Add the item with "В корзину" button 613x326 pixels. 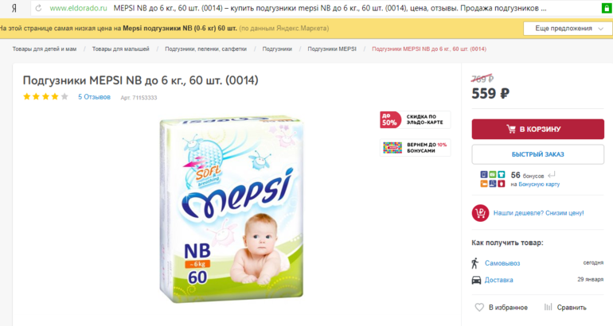click(x=537, y=130)
